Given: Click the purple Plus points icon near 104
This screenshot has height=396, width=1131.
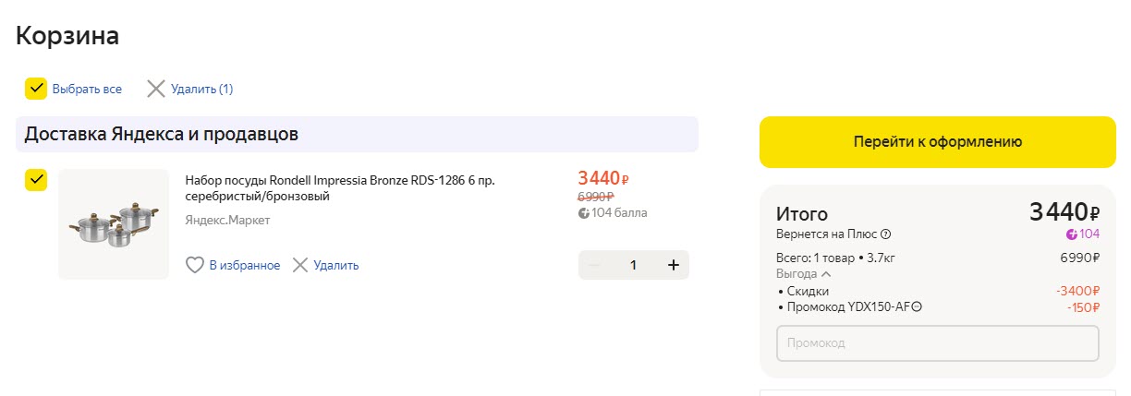Looking at the screenshot, I should coord(1072,234).
